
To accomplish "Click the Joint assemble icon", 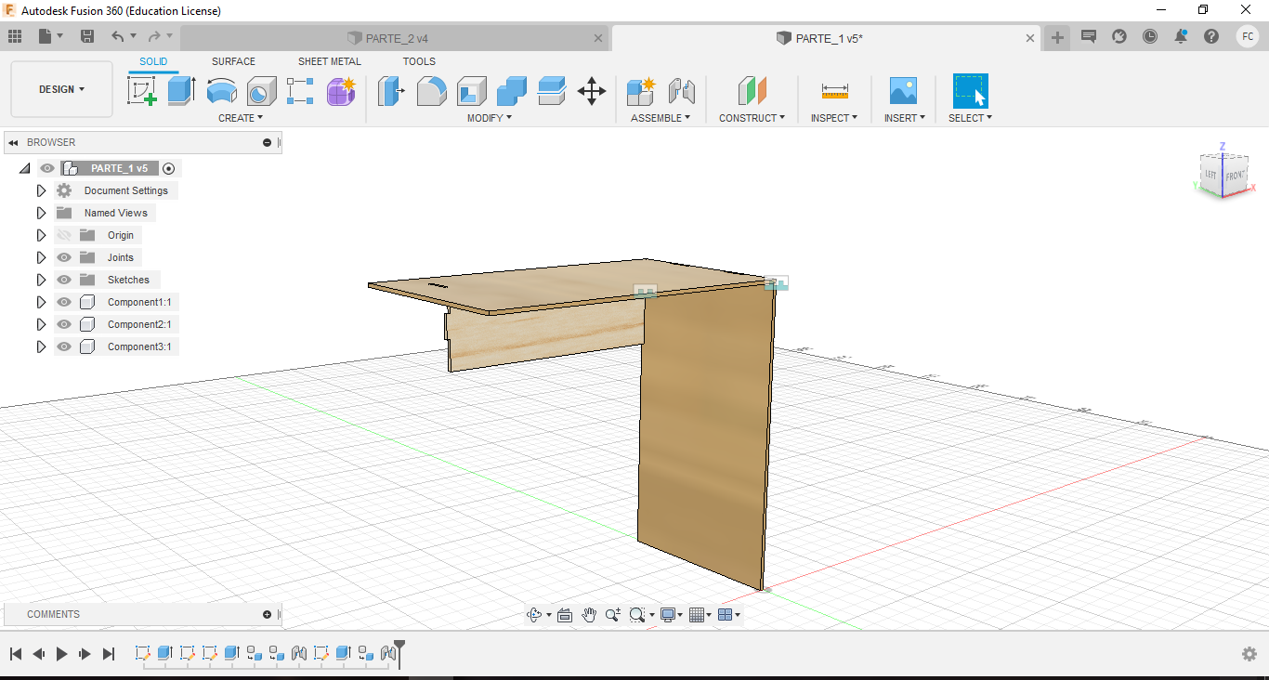I will pos(682,91).
